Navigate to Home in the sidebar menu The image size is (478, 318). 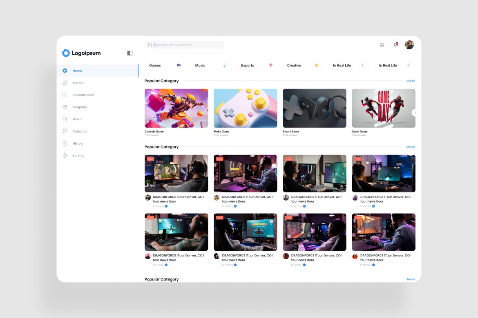[x=77, y=70]
